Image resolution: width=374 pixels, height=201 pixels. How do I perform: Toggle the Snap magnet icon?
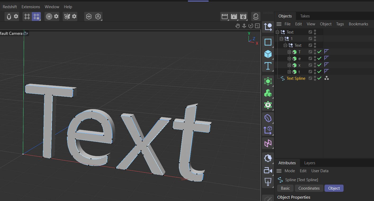click(x=9, y=17)
